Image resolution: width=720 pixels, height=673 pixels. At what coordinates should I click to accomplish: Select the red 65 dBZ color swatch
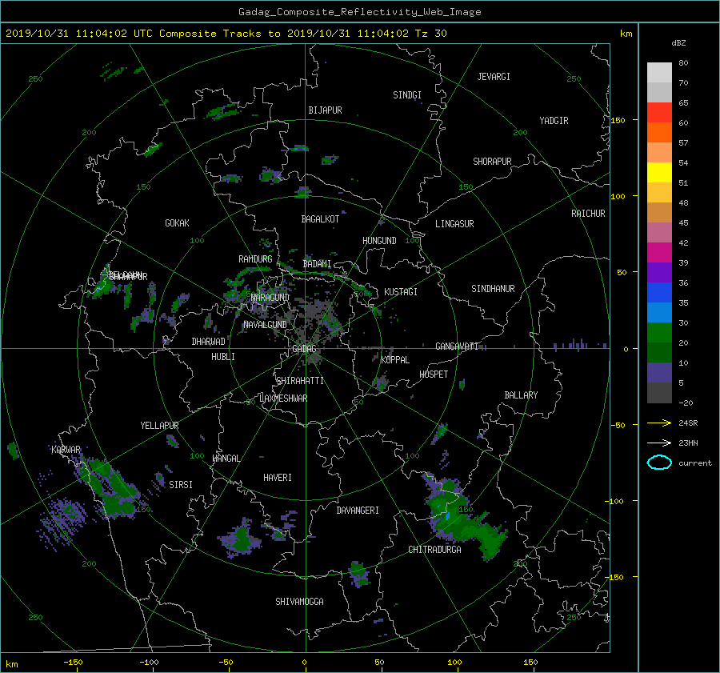pyautogui.click(x=659, y=112)
